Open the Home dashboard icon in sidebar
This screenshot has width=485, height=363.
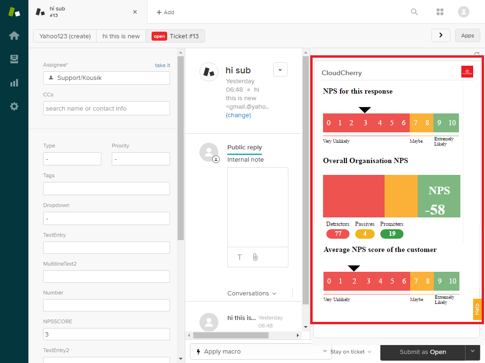14,36
